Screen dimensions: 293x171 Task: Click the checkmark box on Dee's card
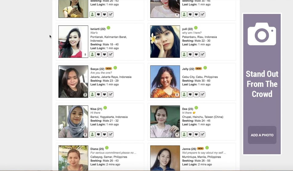[202, 134]
